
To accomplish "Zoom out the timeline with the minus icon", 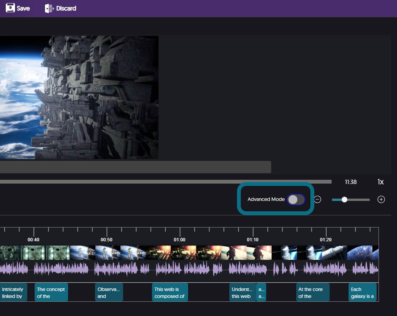I will click(x=317, y=199).
